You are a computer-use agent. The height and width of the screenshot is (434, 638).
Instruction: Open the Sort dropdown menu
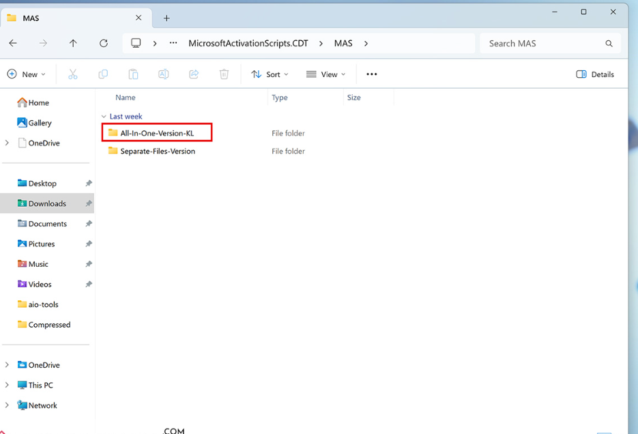pyautogui.click(x=270, y=74)
